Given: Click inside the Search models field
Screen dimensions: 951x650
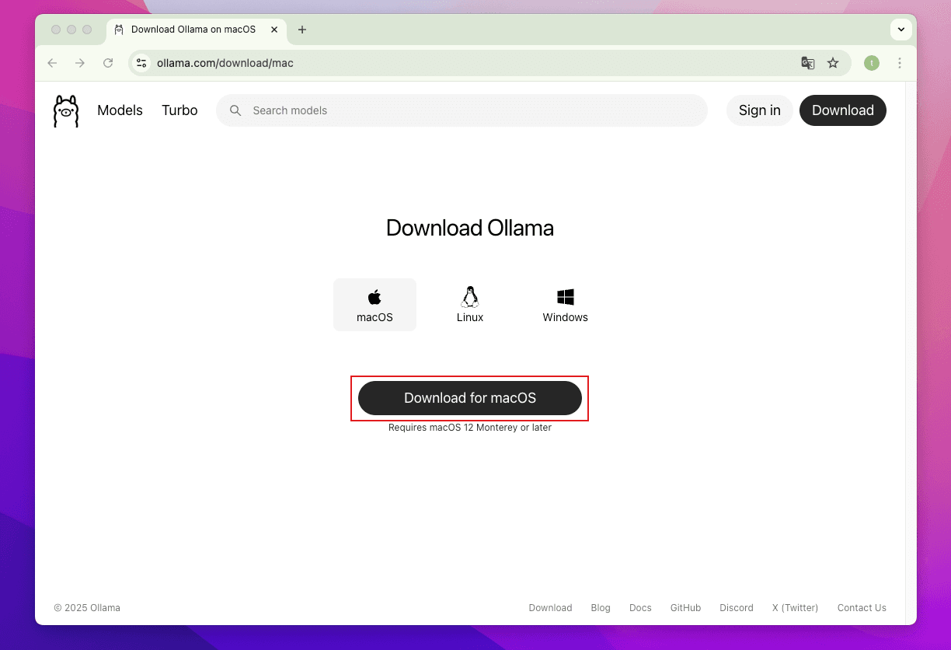Looking at the screenshot, I should click(388, 110).
